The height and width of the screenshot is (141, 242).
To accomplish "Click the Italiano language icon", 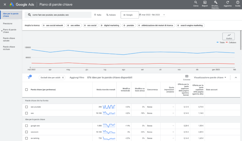I will [x=107, y=15].
